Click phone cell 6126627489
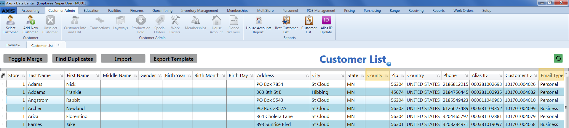The image size is (569, 128). (455, 109)
